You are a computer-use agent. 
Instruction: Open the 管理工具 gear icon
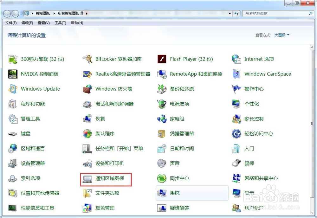pos(13,119)
